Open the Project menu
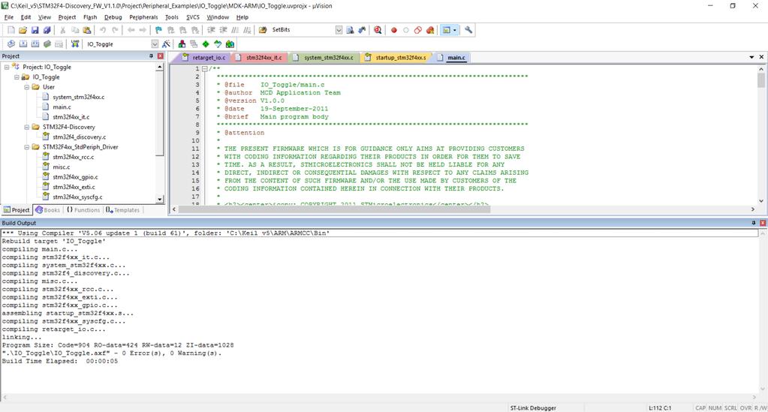Image resolution: width=768 pixels, height=412 pixels. 67,17
